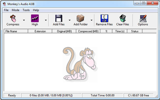This screenshot has height=100, width=160.
Task: Click the Clear Files trash icon
Action: [x=123, y=18]
